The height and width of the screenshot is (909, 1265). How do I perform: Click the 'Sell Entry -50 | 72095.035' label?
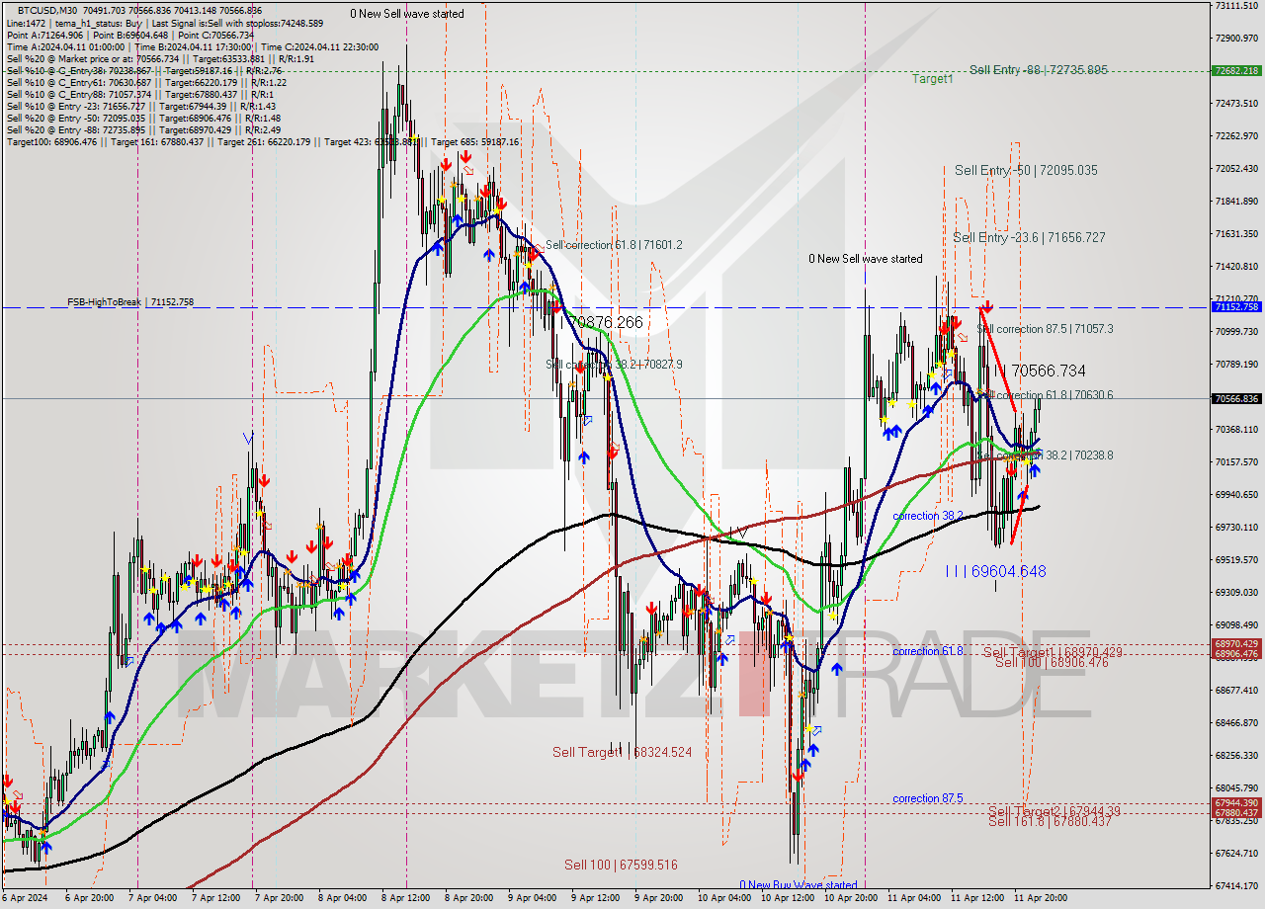[x=1026, y=170]
